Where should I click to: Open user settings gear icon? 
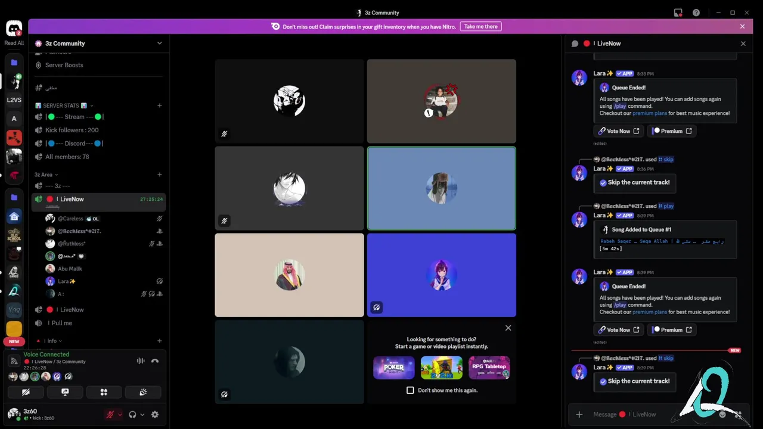[155, 415]
